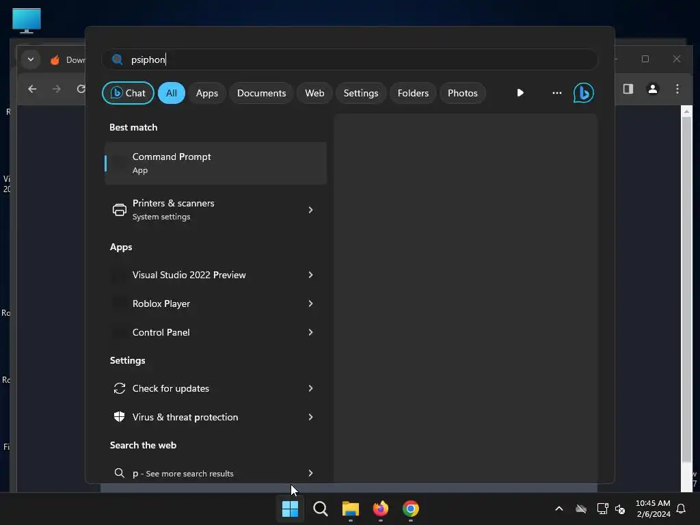
Task: Click the OneDrive cloud tray icon
Action: 581,509
